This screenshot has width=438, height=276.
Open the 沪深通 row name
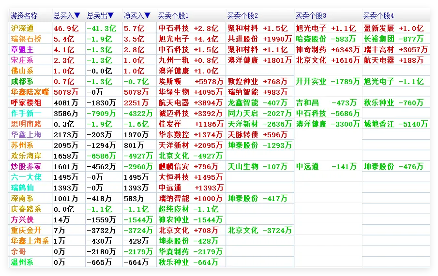[22, 28]
